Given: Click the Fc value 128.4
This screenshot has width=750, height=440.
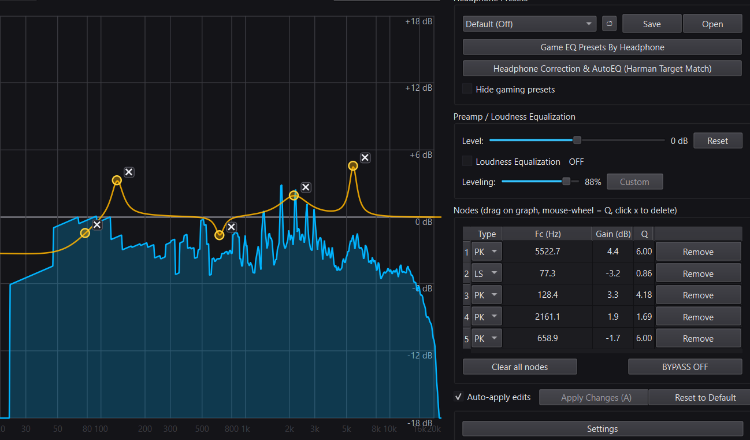Looking at the screenshot, I should point(547,295).
